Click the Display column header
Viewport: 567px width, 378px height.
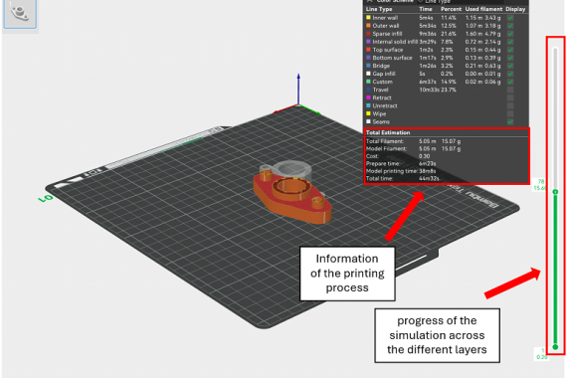click(x=515, y=9)
